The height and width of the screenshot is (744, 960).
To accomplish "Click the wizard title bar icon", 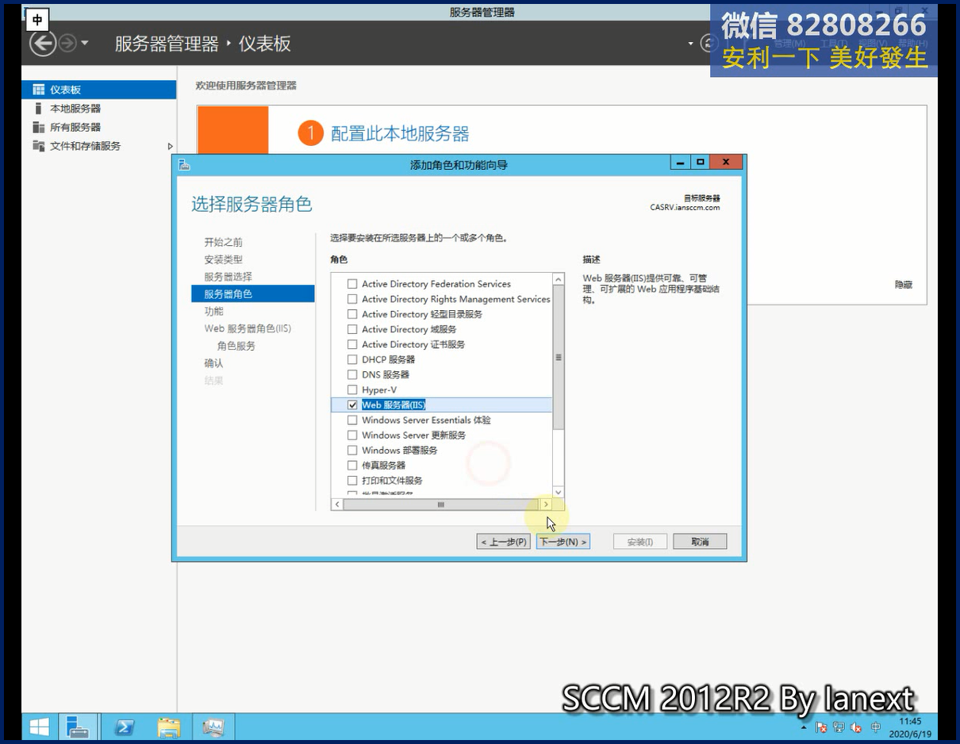I will [184, 164].
